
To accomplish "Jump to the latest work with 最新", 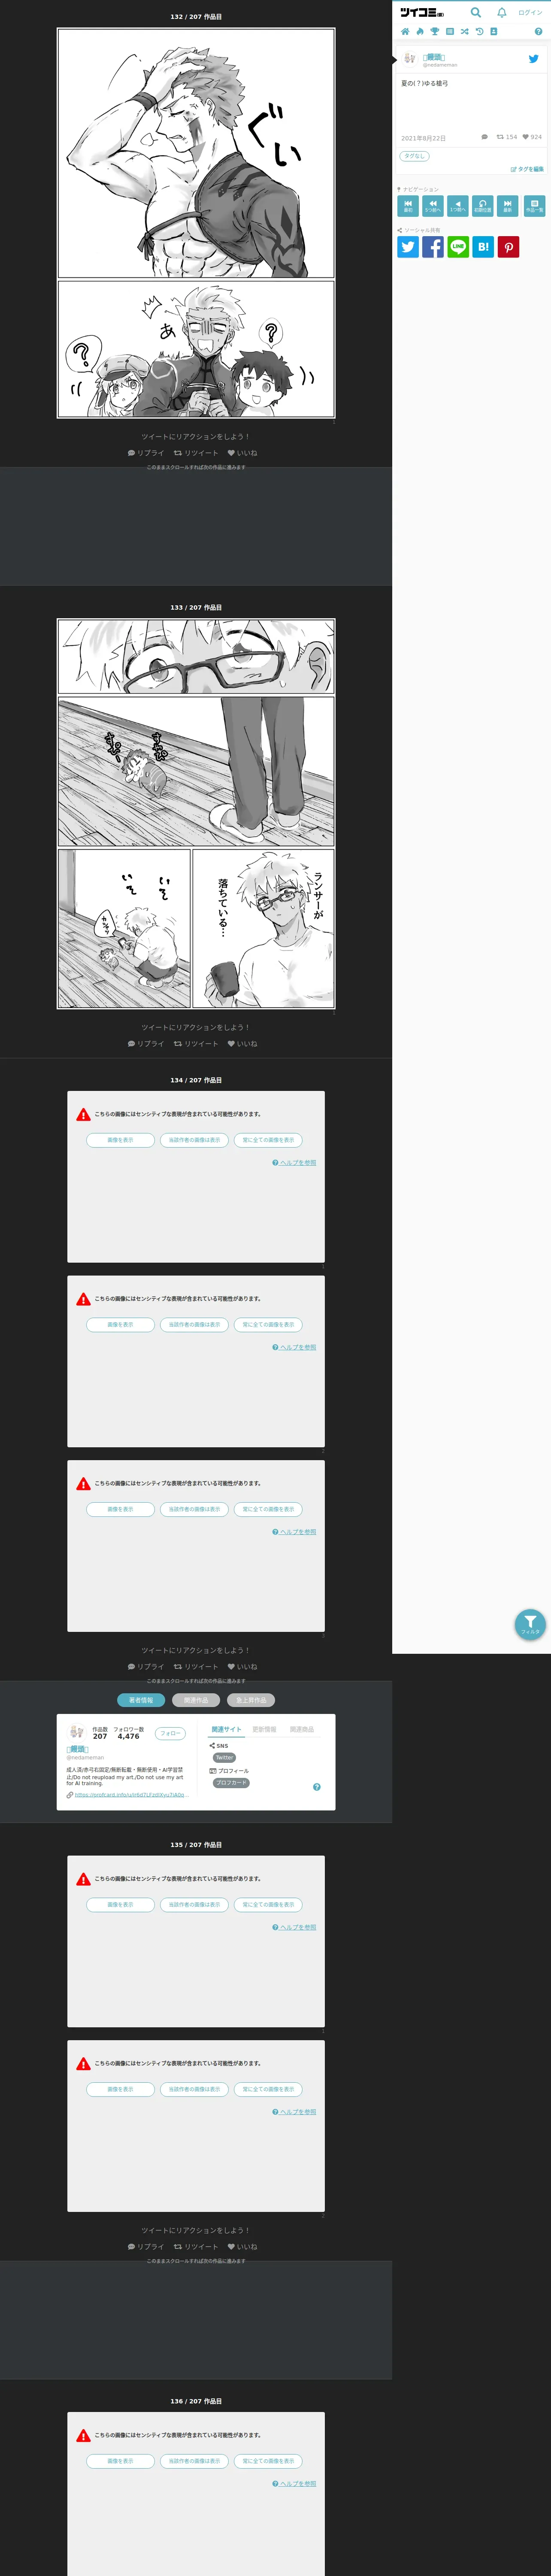I will 508,206.
